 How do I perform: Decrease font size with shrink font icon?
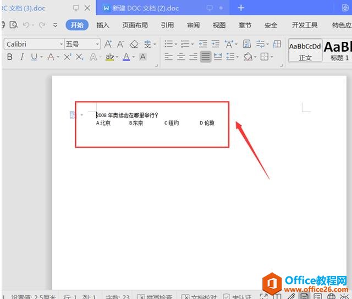[x=120, y=44]
